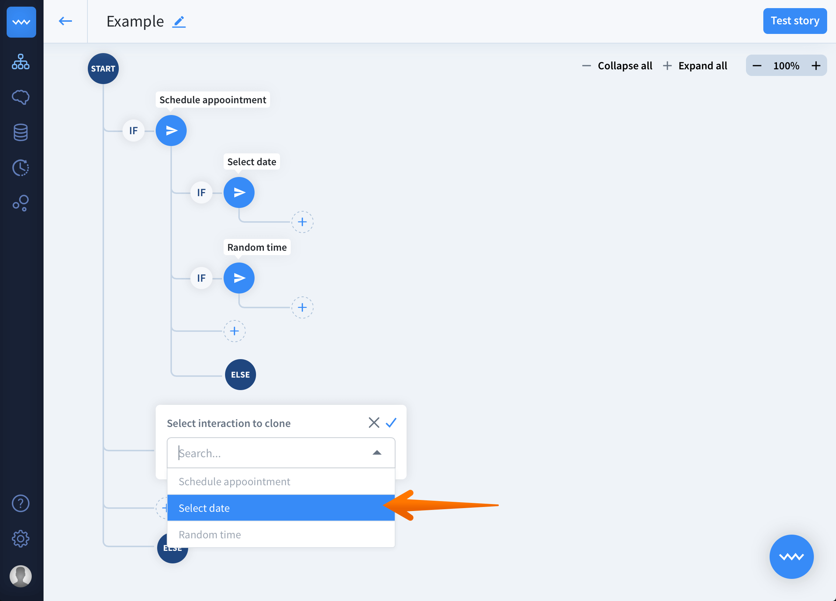Screen dimensions: 836x601
Task: Confirm clone with the checkmark icon
Action: click(x=391, y=423)
